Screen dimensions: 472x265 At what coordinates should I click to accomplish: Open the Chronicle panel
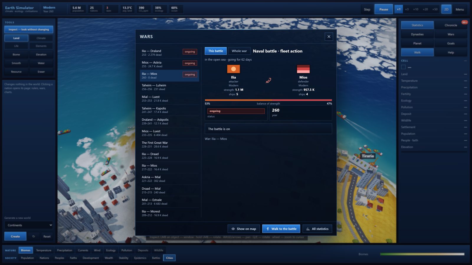[451, 25]
